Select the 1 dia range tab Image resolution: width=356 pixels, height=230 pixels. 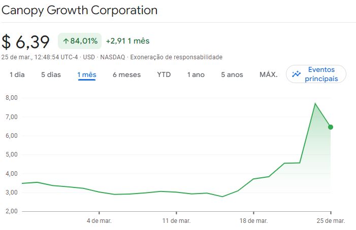point(17,74)
